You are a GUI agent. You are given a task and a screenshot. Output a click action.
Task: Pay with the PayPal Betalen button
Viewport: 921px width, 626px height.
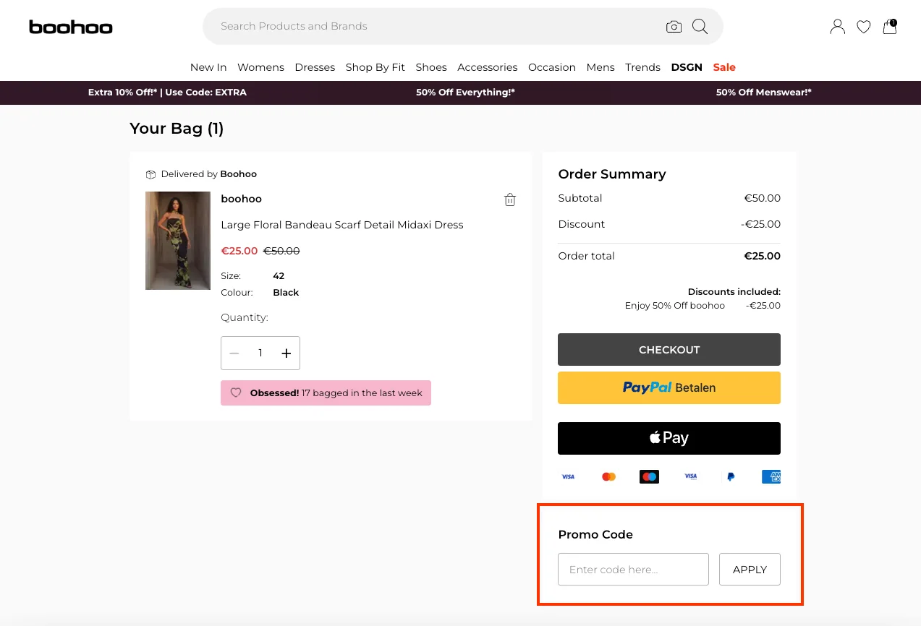(x=669, y=387)
